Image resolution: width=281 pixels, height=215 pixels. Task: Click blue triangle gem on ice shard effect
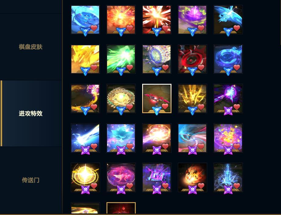[x=228, y=32]
